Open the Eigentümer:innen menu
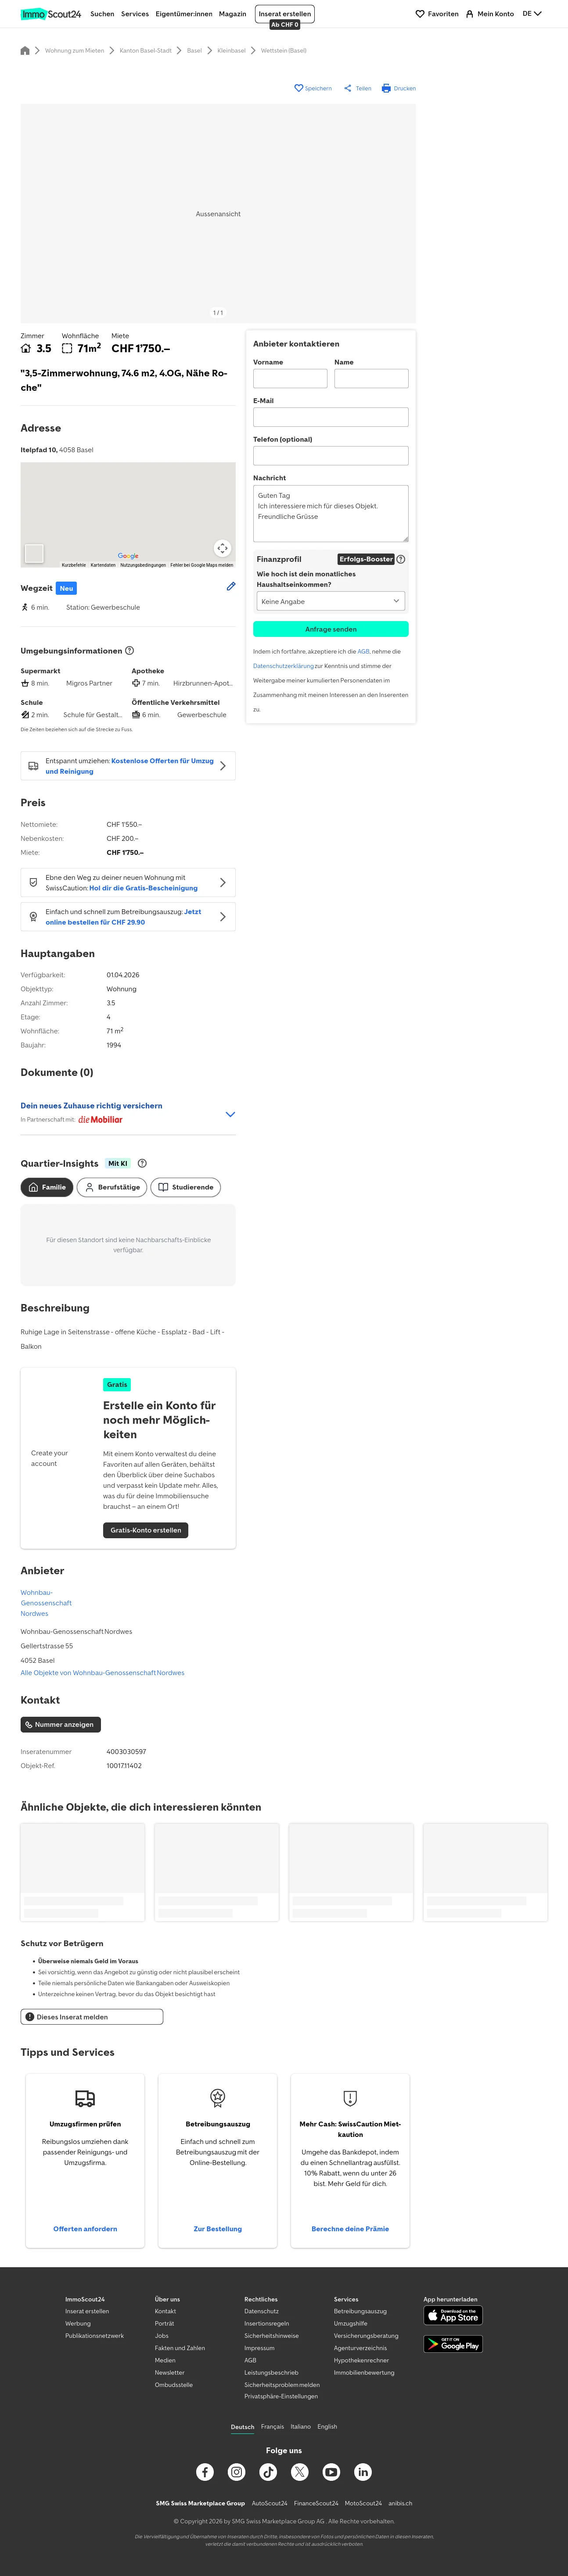The image size is (568, 2576). click(x=184, y=14)
